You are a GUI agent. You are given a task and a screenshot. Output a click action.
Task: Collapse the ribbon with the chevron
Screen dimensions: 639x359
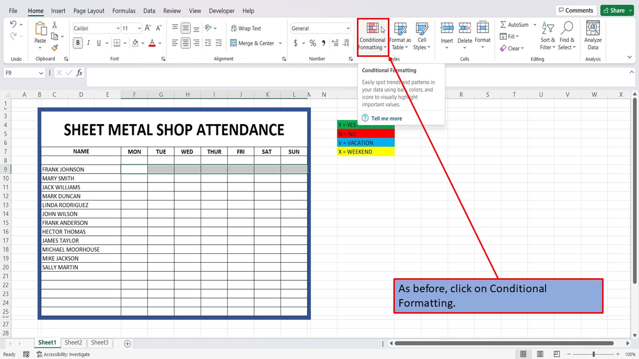[630, 58]
